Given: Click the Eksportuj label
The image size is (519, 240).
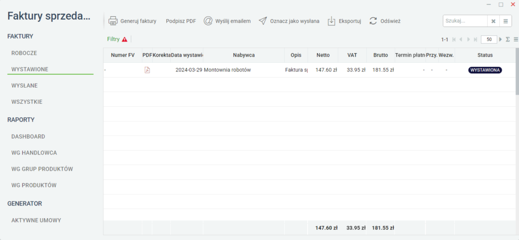Looking at the screenshot, I should click(x=350, y=21).
